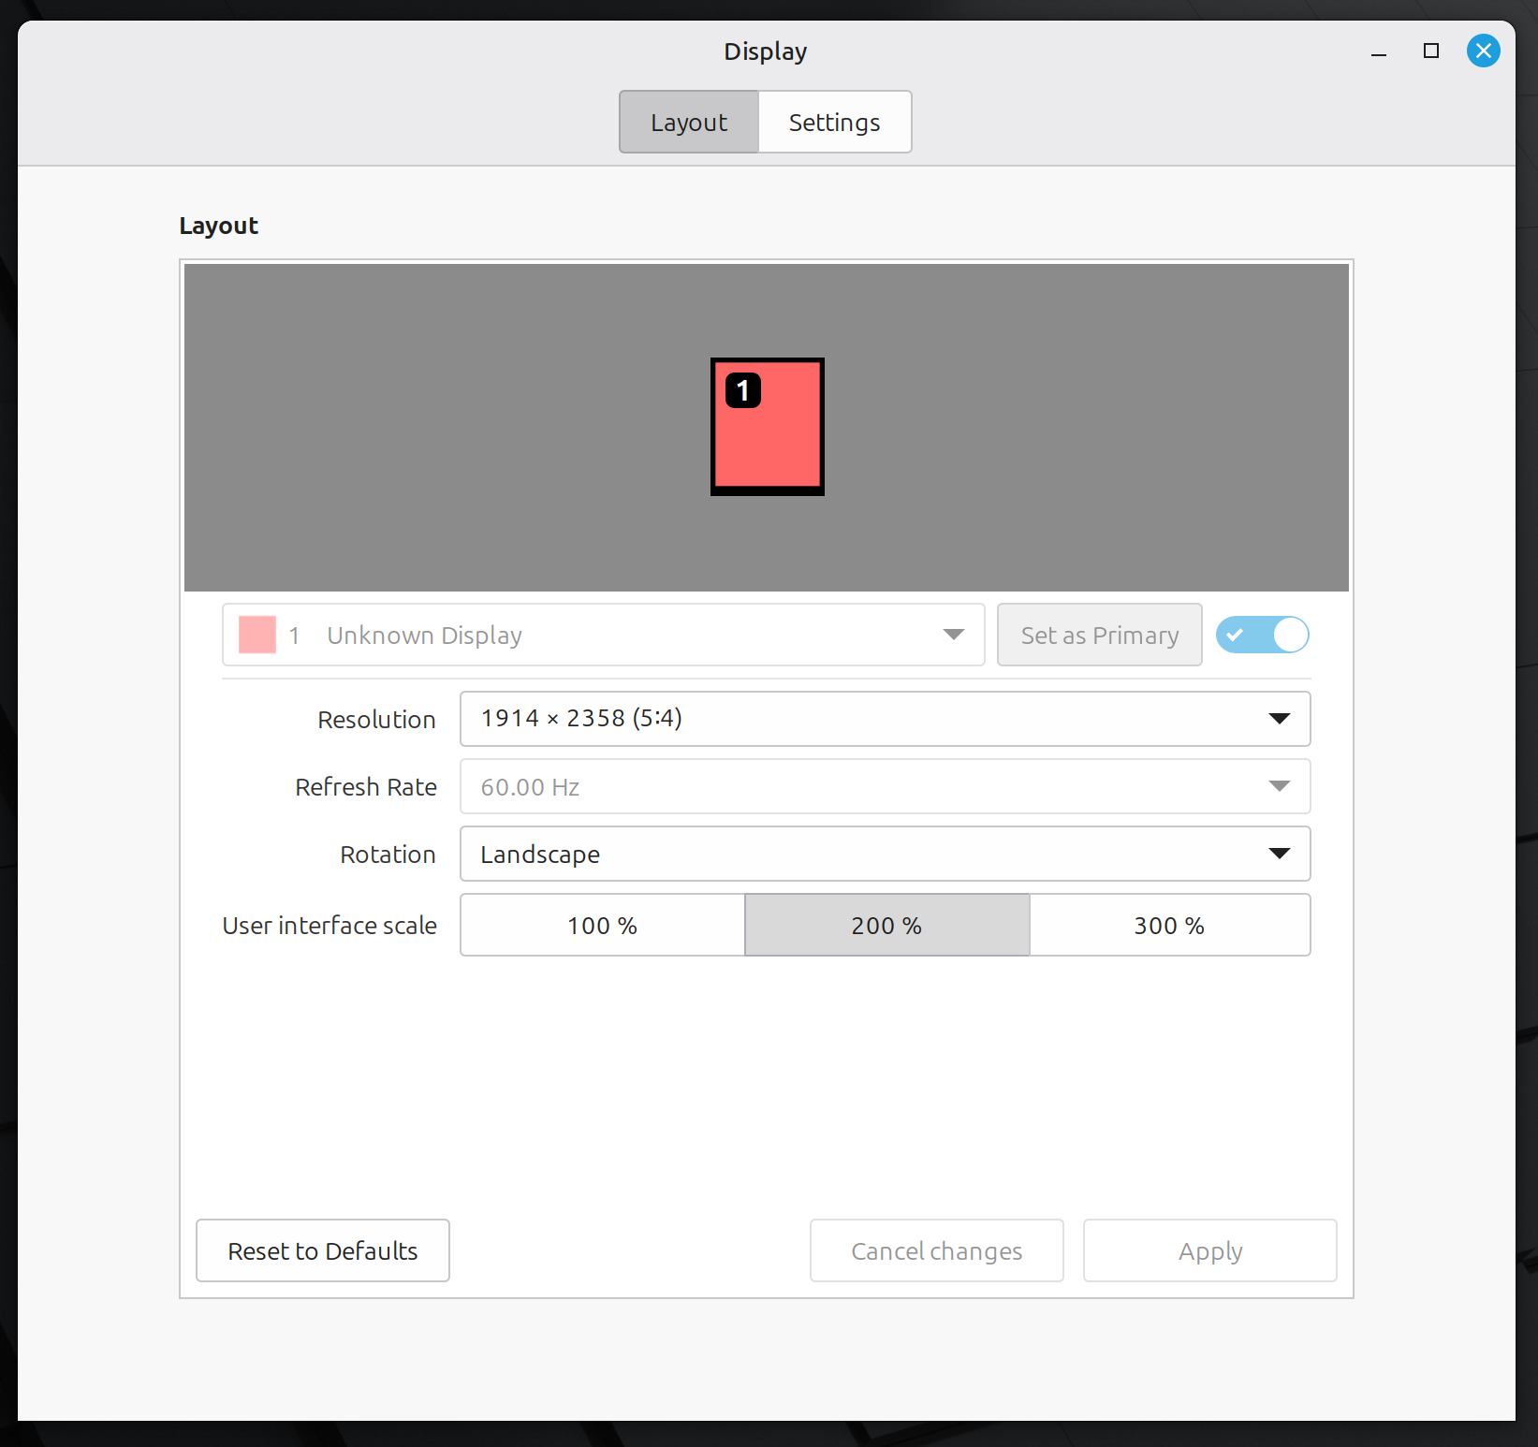Maximize the Display window
Image resolution: width=1538 pixels, height=1447 pixels.
(x=1430, y=51)
